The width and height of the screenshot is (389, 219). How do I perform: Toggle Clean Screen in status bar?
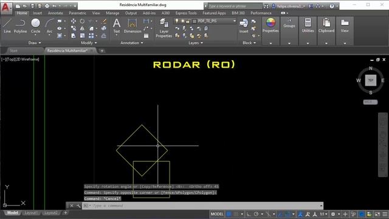(x=377, y=214)
